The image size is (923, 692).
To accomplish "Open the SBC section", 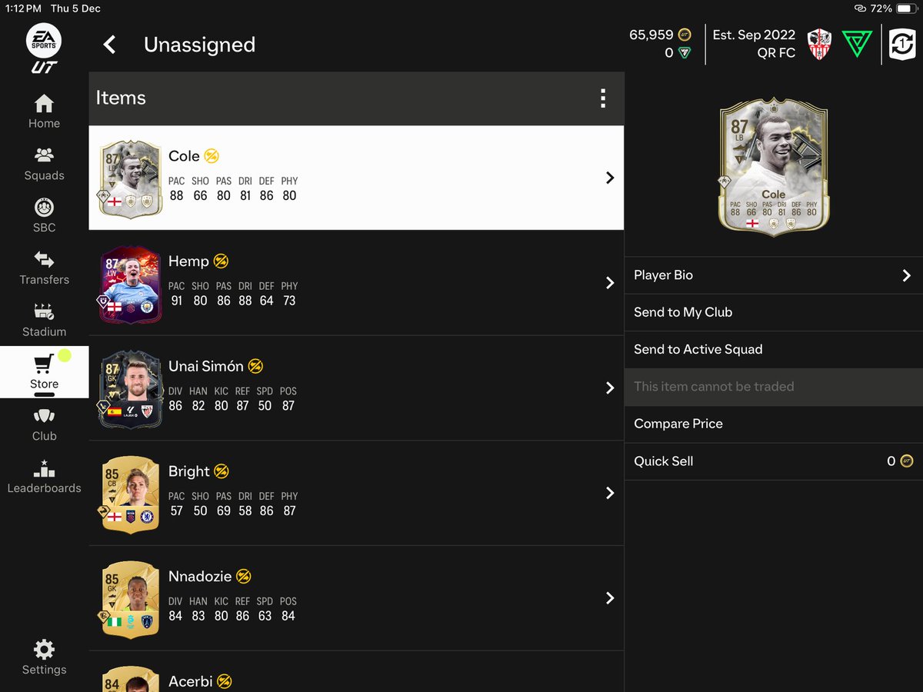I will click(44, 216).
